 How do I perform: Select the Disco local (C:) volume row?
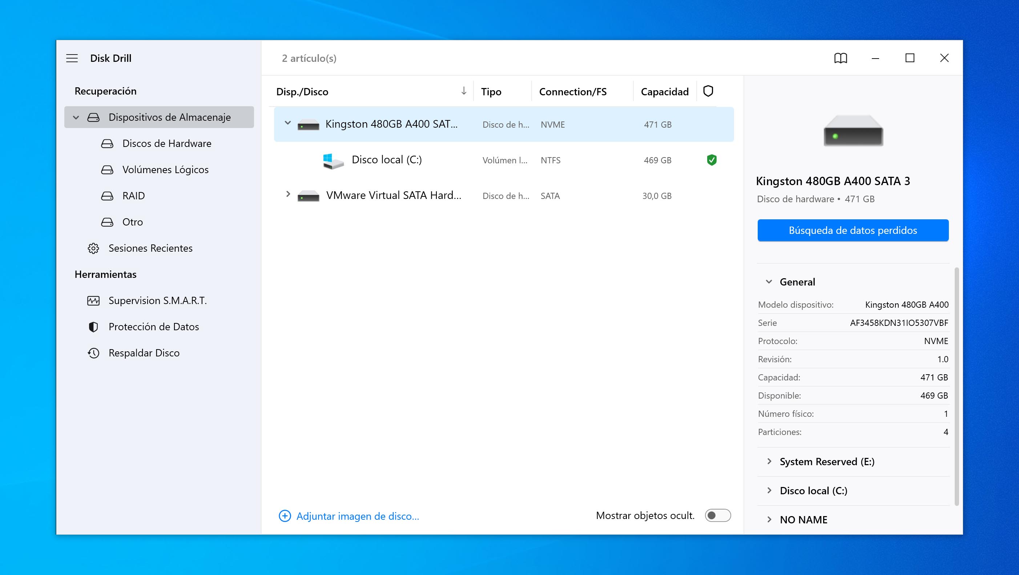[504, 160]
